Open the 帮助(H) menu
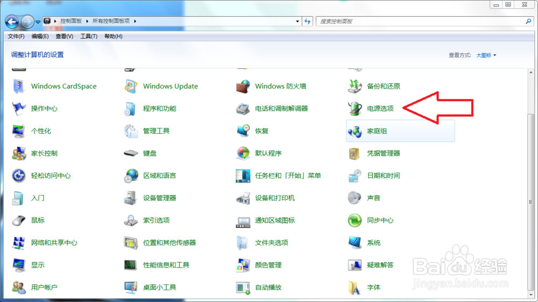Viewport: 538px width, 302px height. (x=113, y=37)
